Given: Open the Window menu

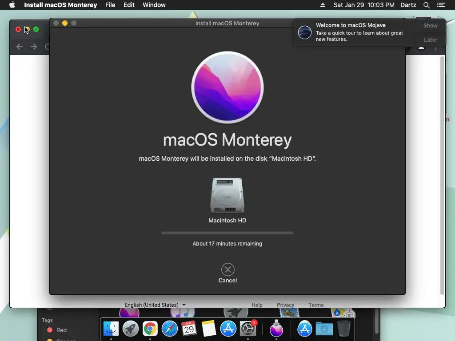Looking at the screenshot, I should click(x=154, y=5).
